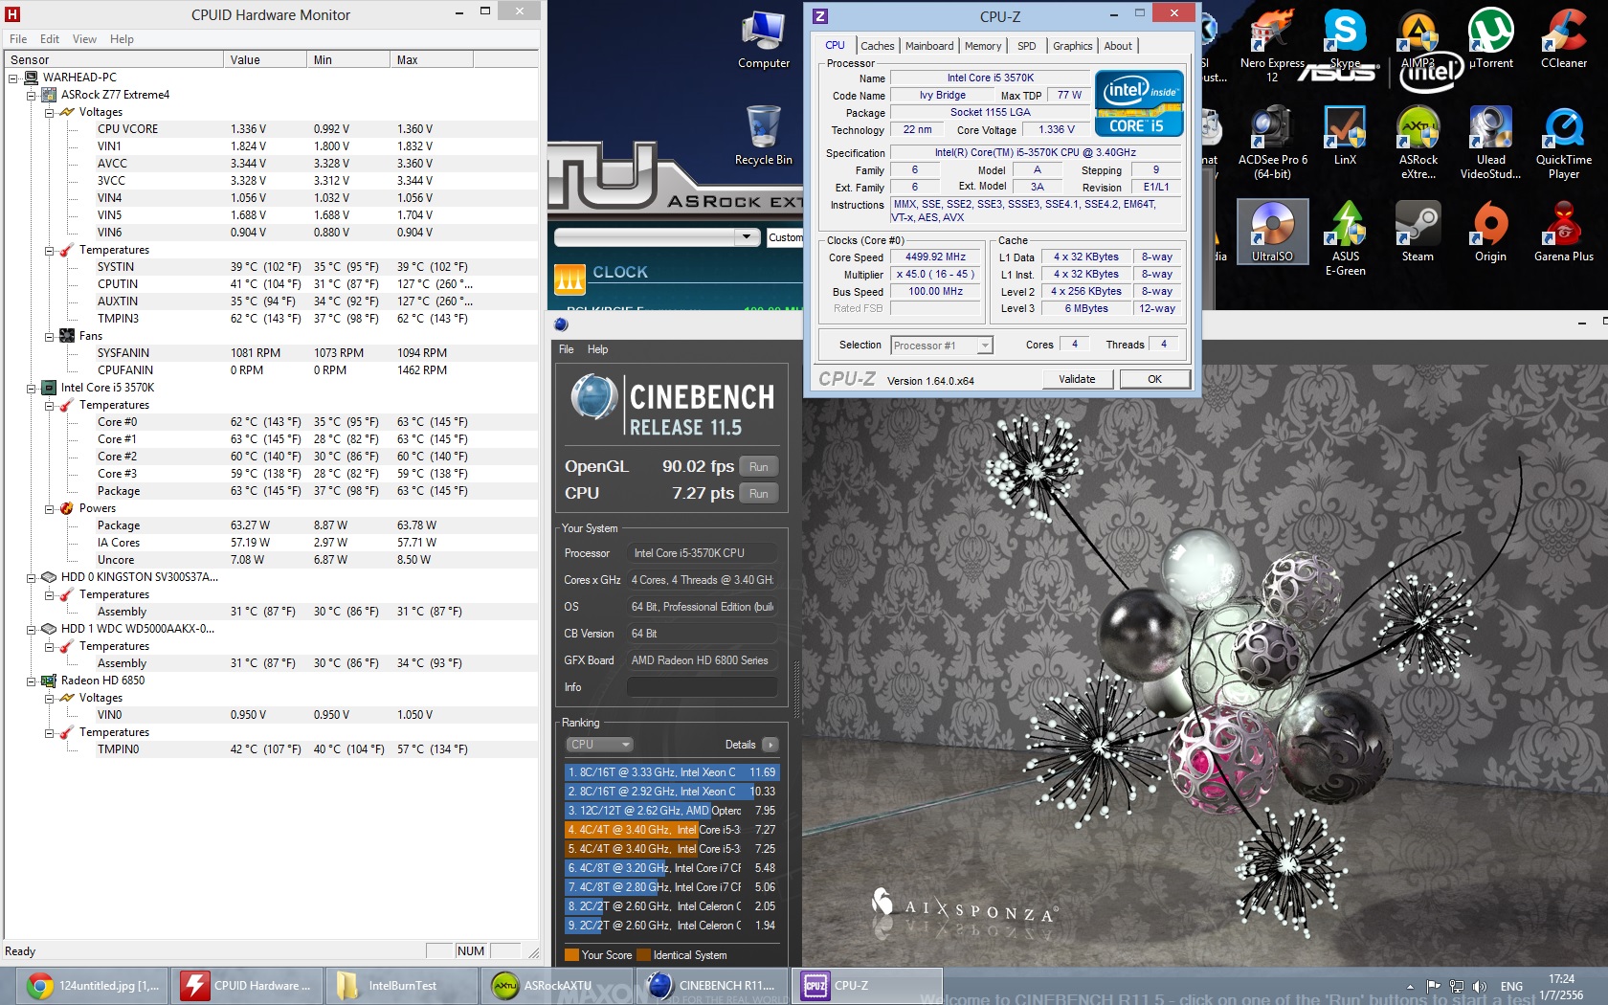Open the clock and date in taskbar
Viewport: 1608px width, 1005px height.
click(1561, 987)
